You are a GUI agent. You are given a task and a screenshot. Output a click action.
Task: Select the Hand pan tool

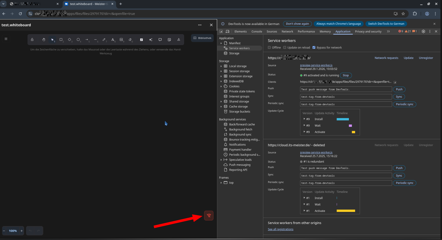click(x=44, y=40)
